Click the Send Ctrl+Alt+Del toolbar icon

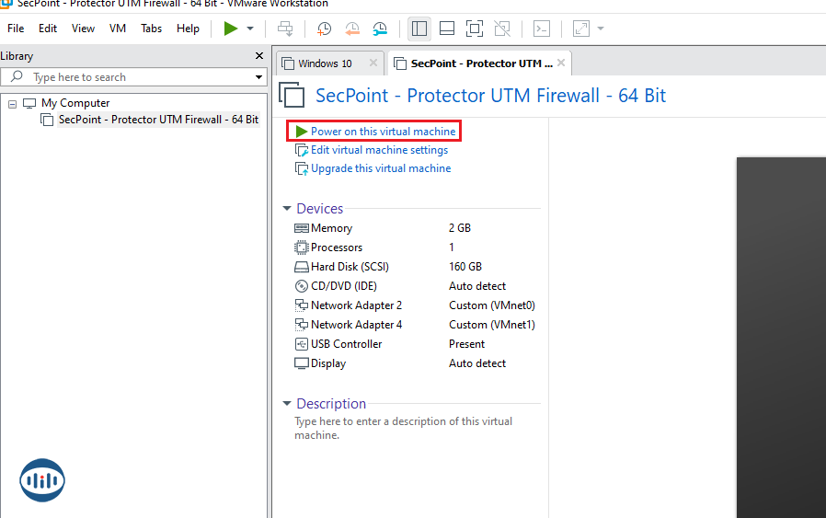point(285,29)
